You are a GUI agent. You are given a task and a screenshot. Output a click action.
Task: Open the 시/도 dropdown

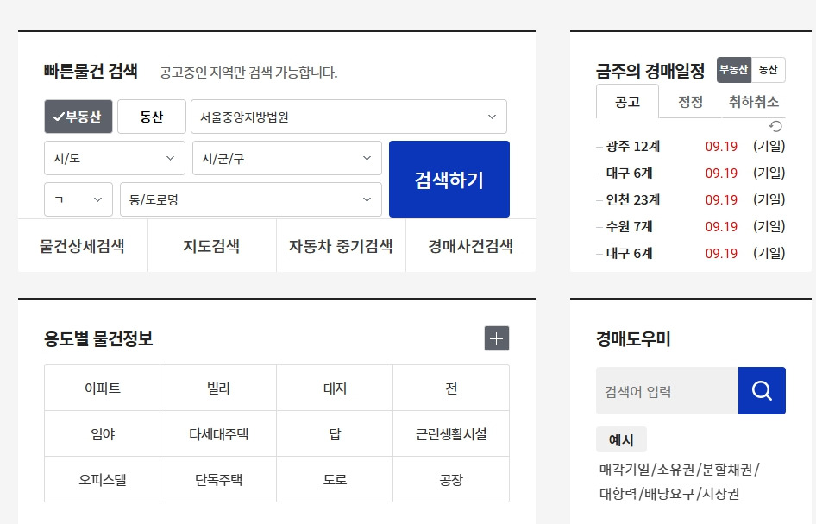pos(115,158)
